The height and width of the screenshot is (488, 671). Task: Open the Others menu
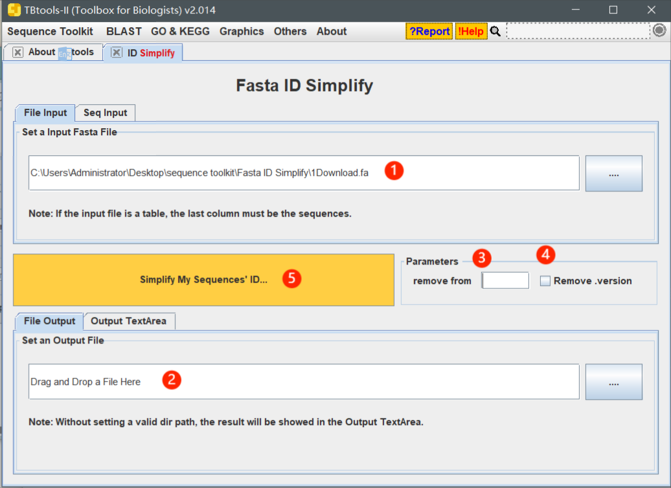pyautogui.click(x=290, y=31)
